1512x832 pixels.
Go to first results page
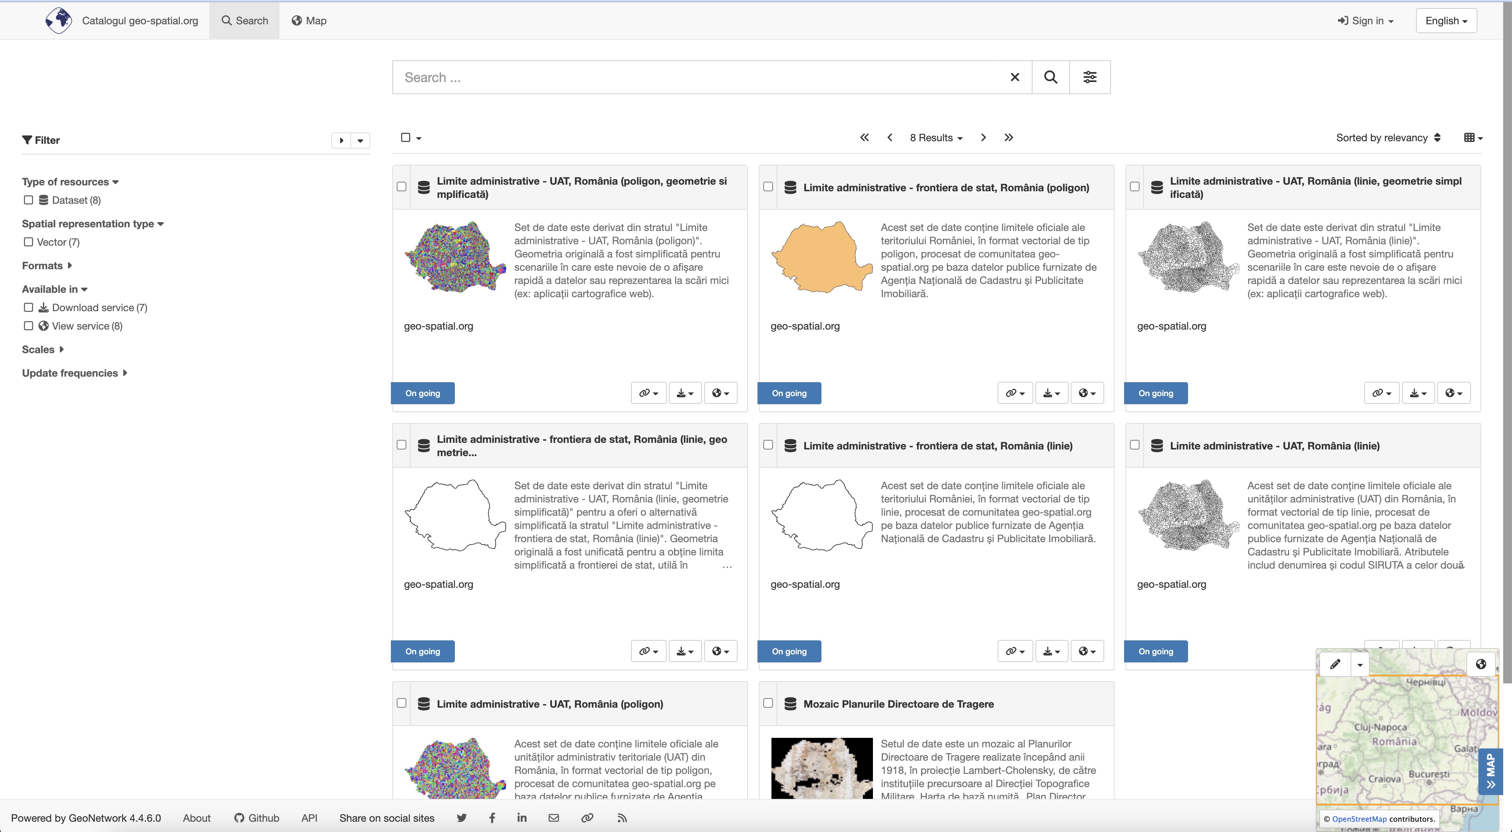point(864,138)
